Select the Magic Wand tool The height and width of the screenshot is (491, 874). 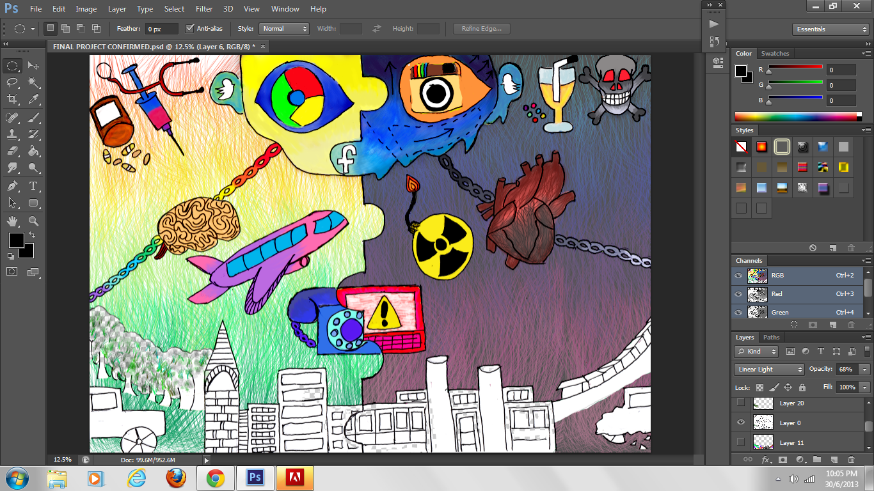click(33, 82)
